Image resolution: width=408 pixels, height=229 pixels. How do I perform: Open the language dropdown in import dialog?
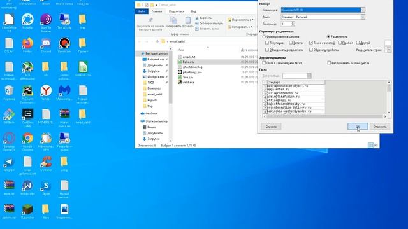pos(363,17)
